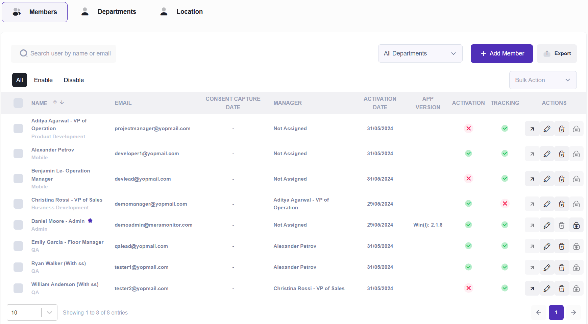Select Benjamin Le row checkbox
This screenshot has height=324, width=588.
[18, 179]
